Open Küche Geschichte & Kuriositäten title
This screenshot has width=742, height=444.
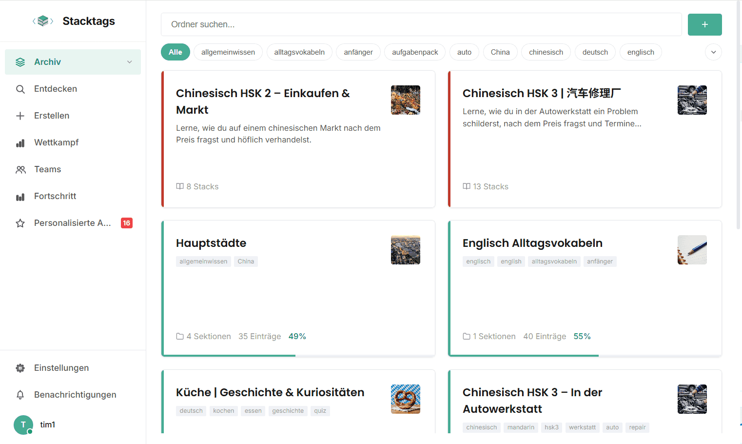tap(270, 392)
